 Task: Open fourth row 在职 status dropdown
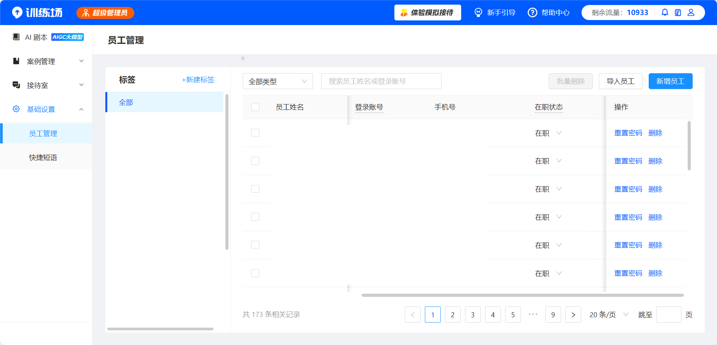tap(548, 217)
